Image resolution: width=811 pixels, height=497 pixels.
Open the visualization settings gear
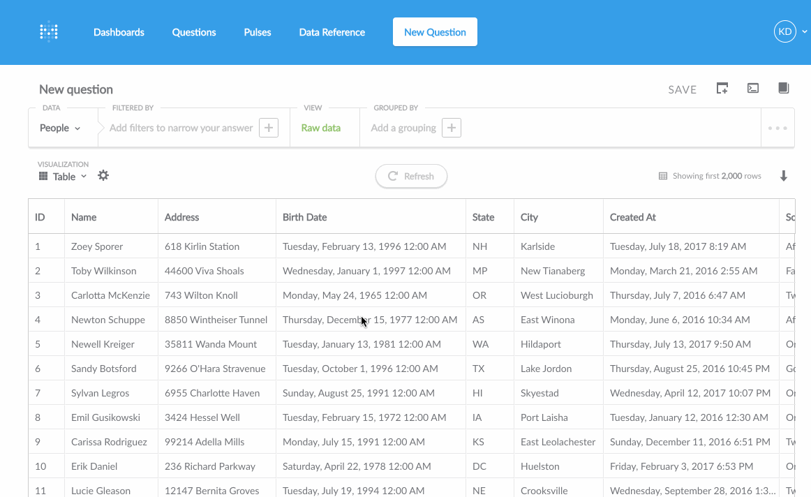pyautogui.click(x=103, y=176)
